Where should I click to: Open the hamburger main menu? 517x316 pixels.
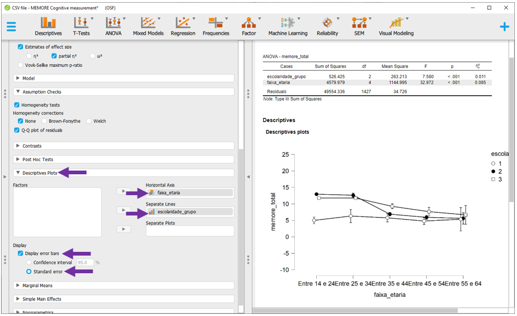point(11,26)
